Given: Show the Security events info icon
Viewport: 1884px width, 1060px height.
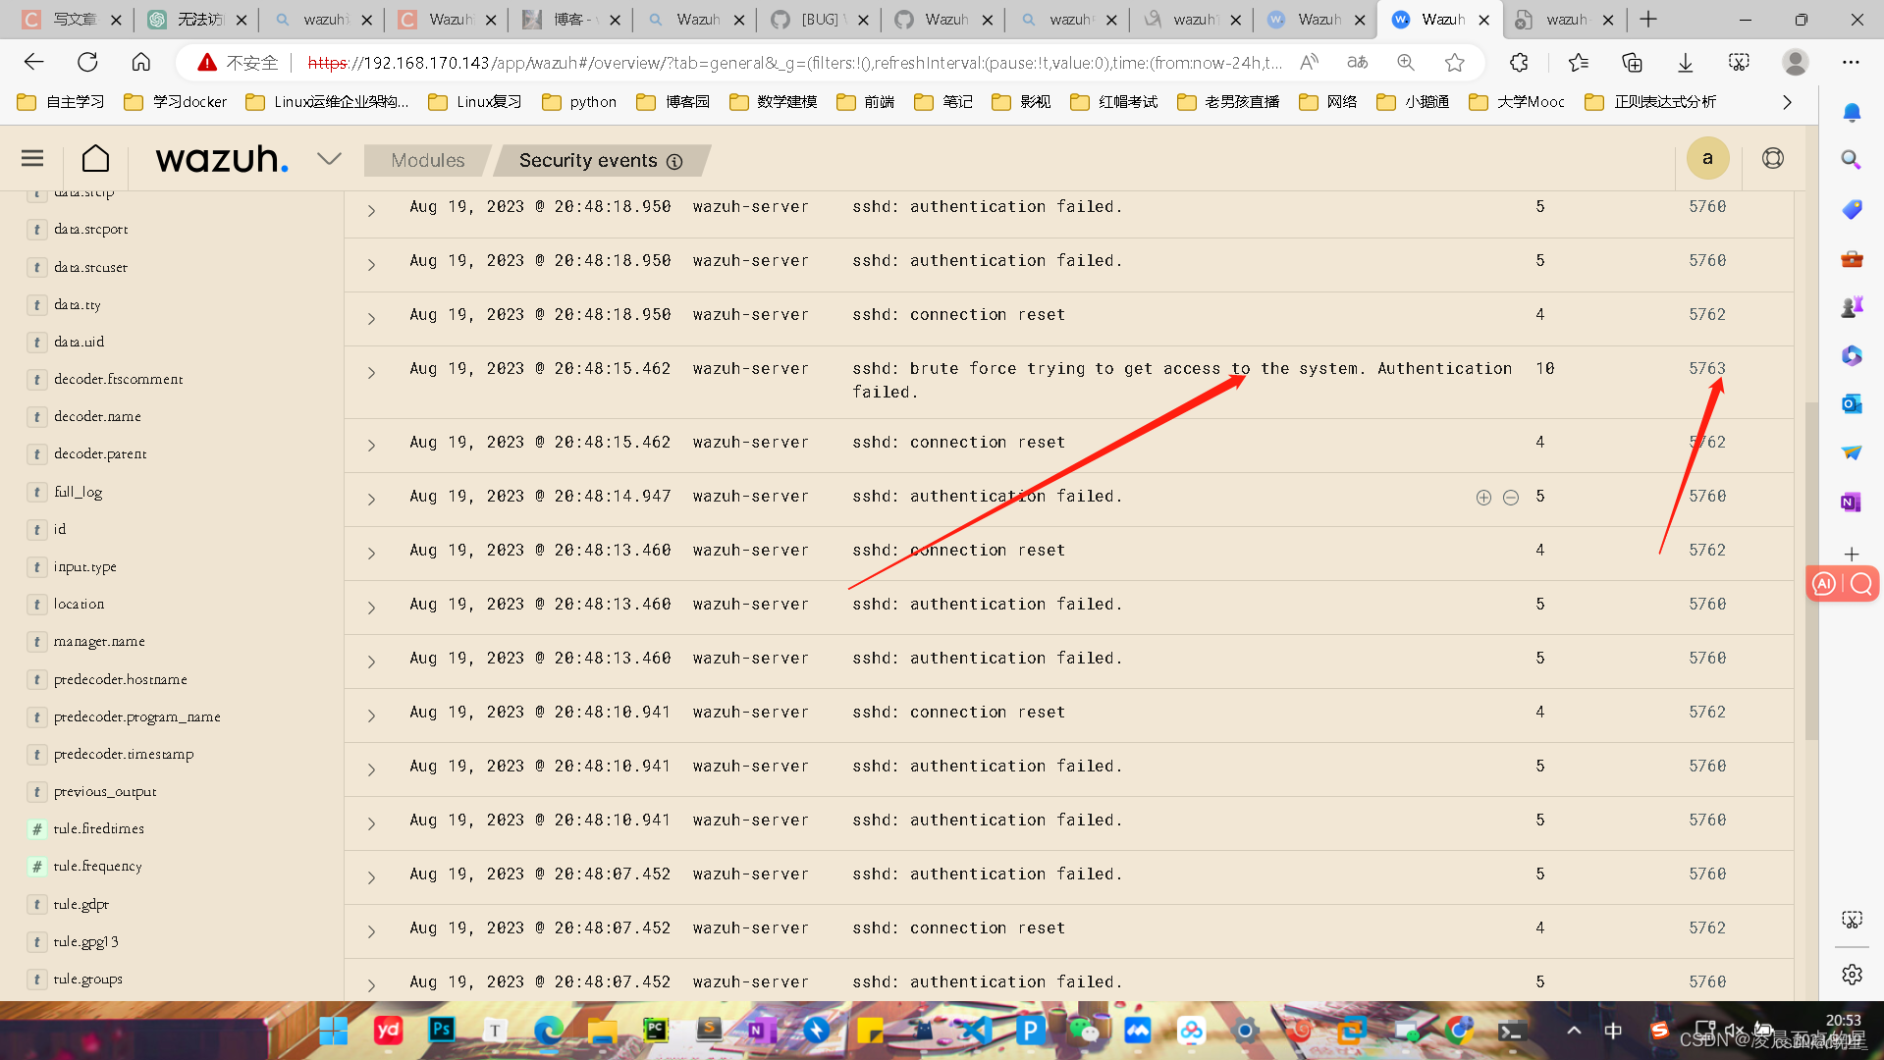Looking at the screenshot, I should click(674, 162).
